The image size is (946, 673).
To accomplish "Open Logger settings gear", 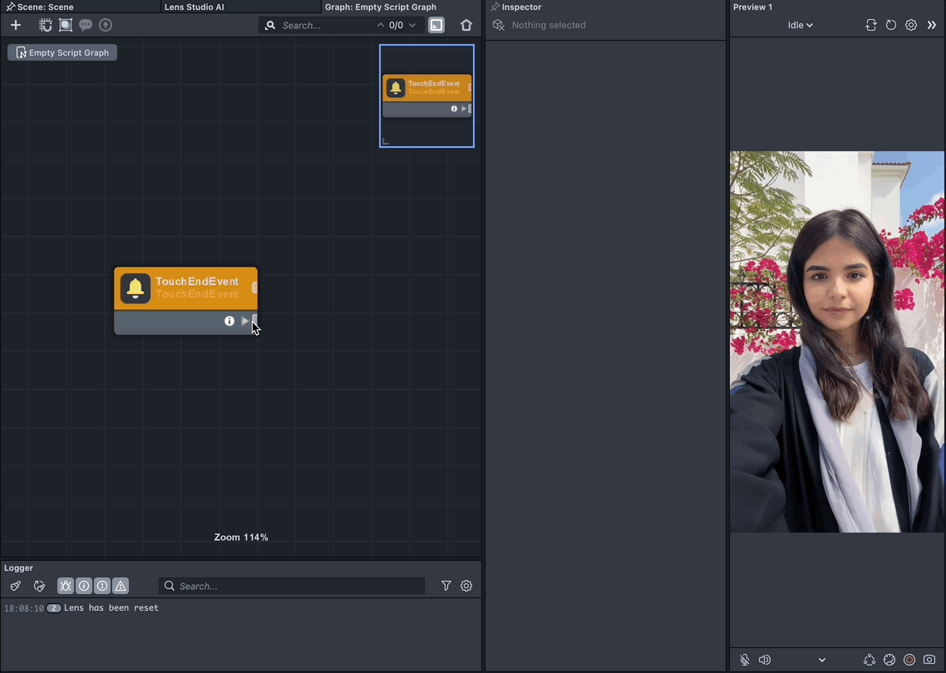I will pos(466,586).
